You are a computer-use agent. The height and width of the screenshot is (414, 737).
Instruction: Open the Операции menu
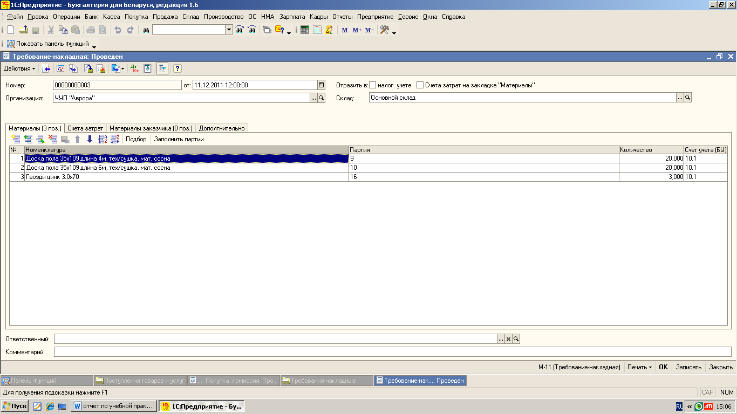[x=67, y=17]
